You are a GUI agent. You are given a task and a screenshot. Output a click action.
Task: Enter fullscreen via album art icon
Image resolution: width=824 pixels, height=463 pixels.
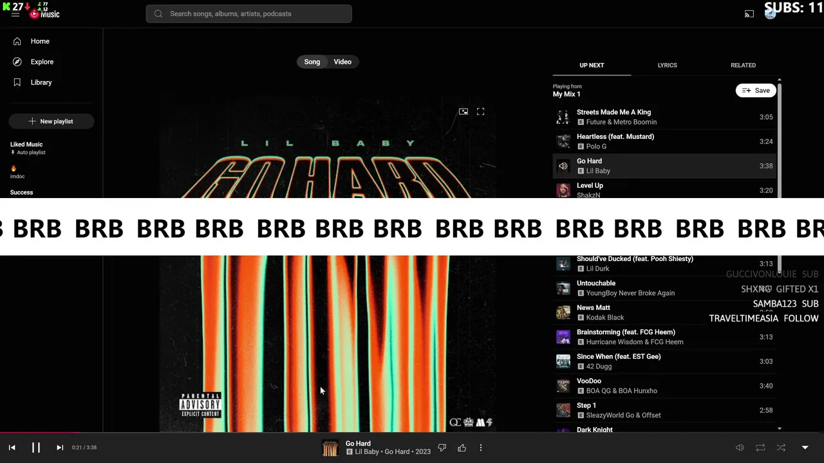click(x=480, y=111)
